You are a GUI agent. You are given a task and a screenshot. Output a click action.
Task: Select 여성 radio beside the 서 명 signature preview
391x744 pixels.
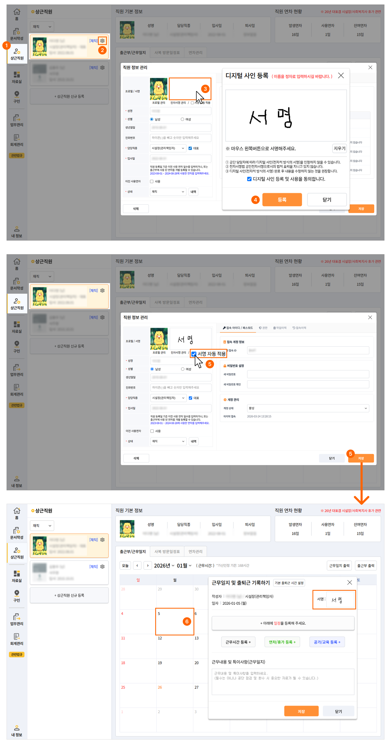pos(183,369)
